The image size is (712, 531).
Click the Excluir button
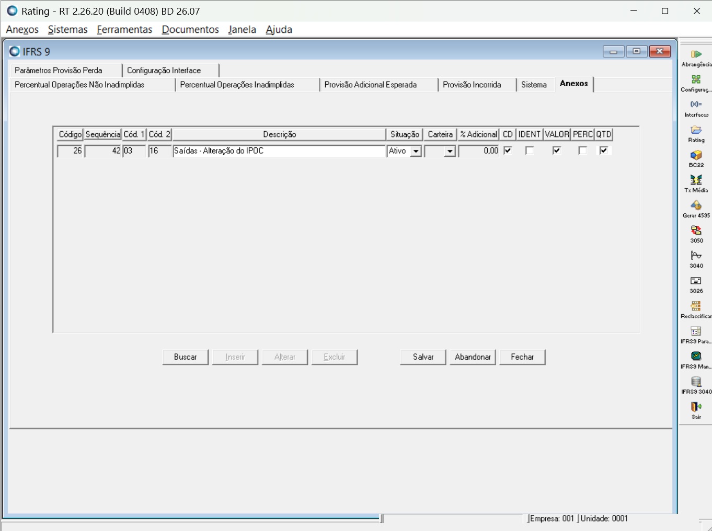(x=335, y=357)
